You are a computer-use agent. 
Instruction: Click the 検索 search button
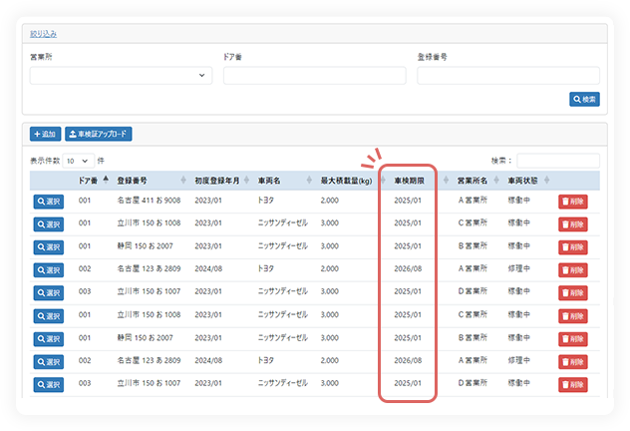[x=584, y=99]
